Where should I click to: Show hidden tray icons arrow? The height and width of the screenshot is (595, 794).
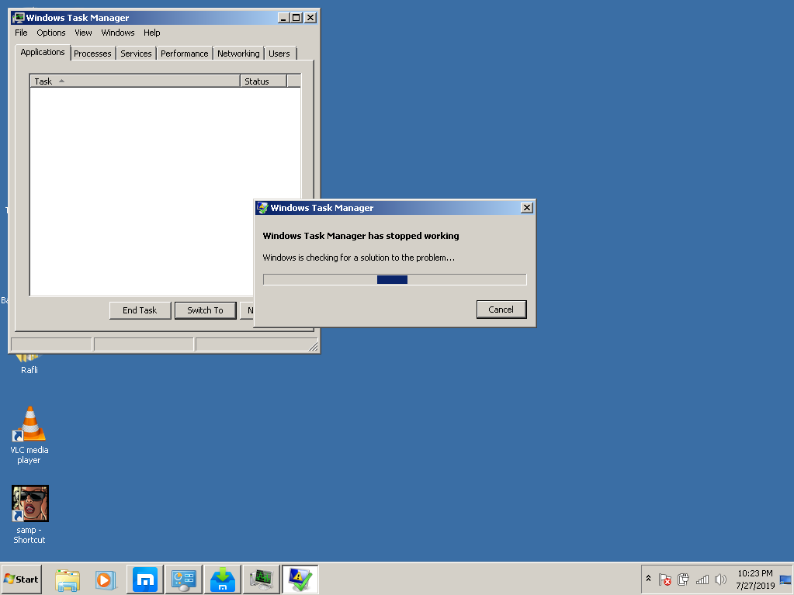(648, 578)
